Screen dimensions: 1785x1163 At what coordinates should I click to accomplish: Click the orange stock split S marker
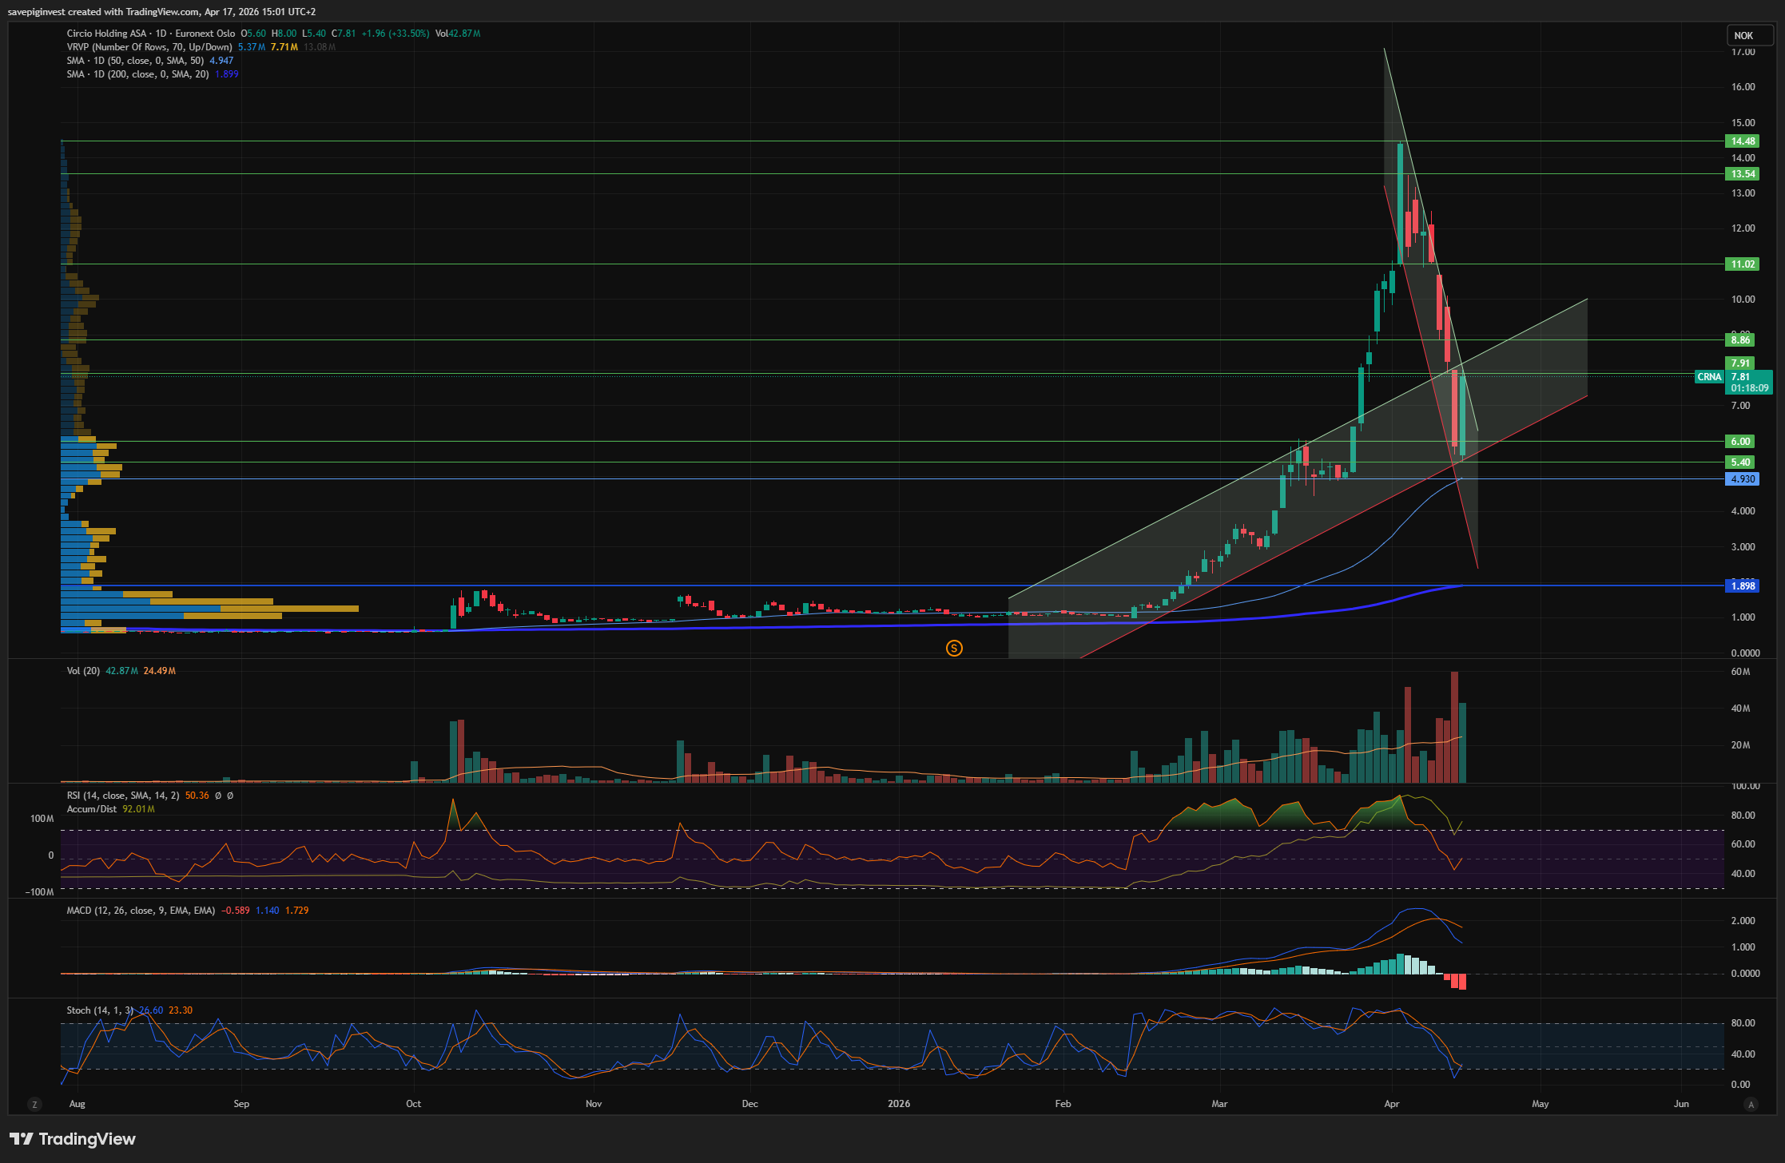pyautogui.click(x=954, y=648)
